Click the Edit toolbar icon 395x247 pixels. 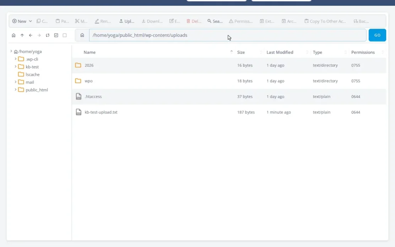[x=171, y=21]
